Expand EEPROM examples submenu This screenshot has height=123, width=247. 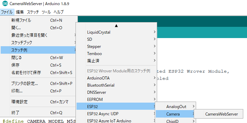pos(116,100)
